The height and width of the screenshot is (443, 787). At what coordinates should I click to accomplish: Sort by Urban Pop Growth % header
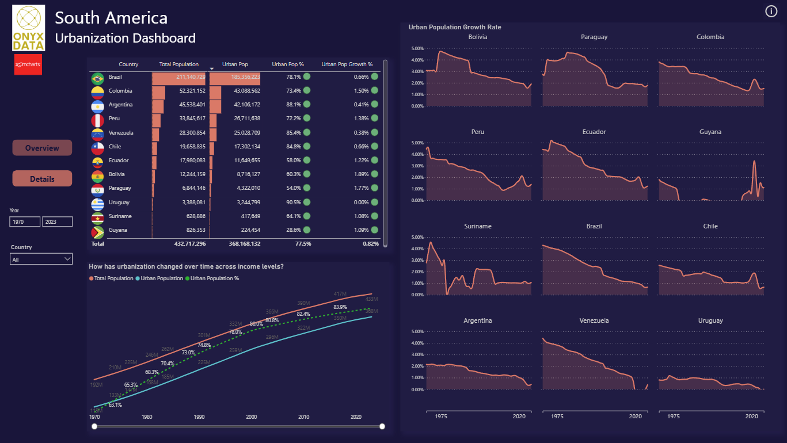point(347,64)
